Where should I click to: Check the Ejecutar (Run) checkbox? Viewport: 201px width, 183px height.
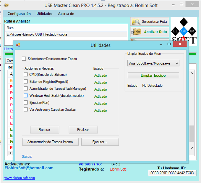coord(26,102)
